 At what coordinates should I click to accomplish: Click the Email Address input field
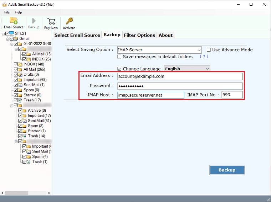click(180, 76)
